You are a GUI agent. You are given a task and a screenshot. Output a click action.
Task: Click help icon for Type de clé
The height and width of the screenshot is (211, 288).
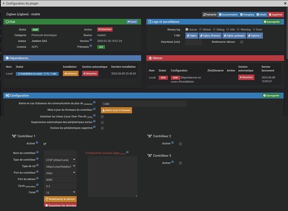pyautogui.click(x=38, y=165)
